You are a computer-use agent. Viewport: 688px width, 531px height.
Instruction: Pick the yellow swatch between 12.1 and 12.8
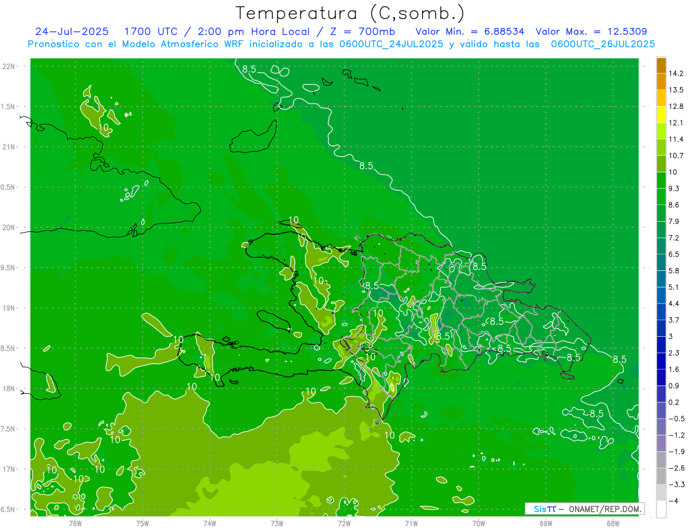click(661, 115)
